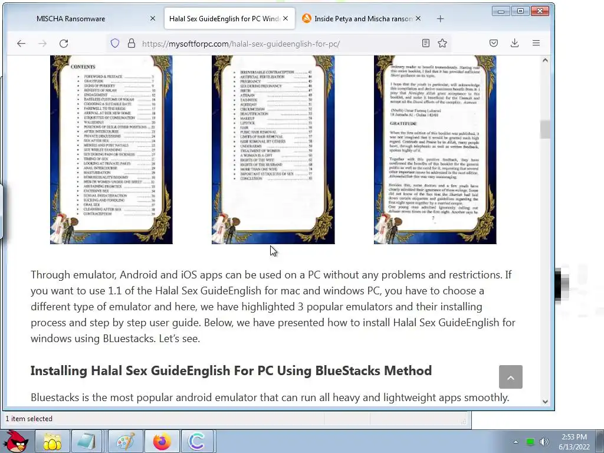Close the Halal Sex GuideEnglish tab
The width and height of the screenshot is (604, 453).
[285, 18]
